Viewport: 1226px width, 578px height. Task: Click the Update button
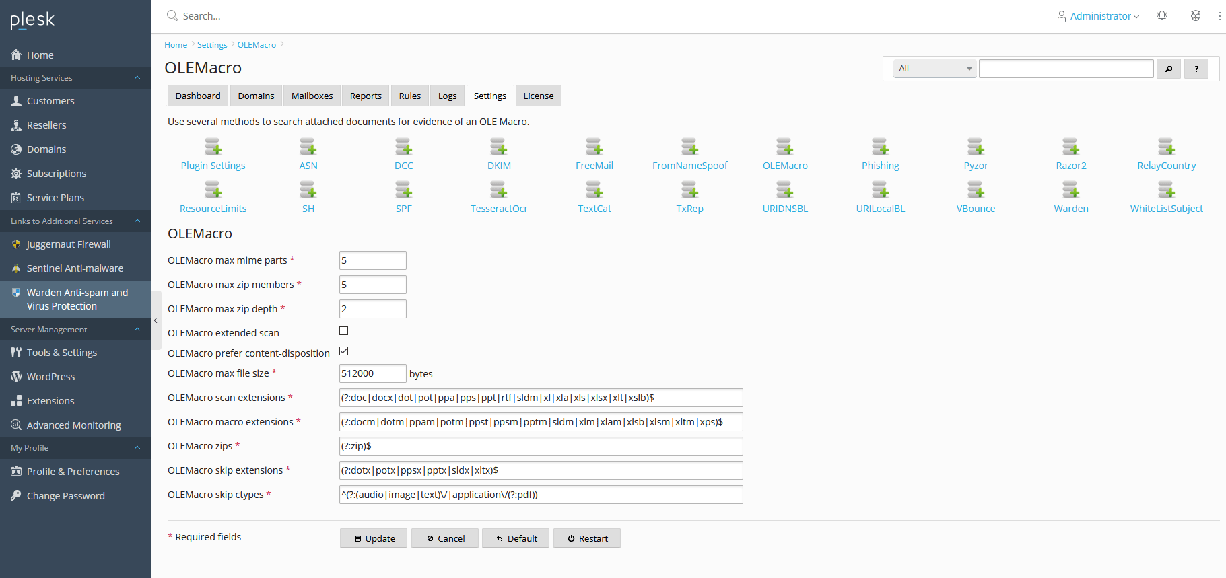tap(374, 538)
